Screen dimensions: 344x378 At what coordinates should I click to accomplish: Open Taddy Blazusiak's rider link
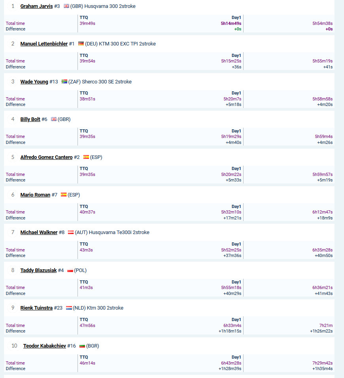(x=38, y=270)
